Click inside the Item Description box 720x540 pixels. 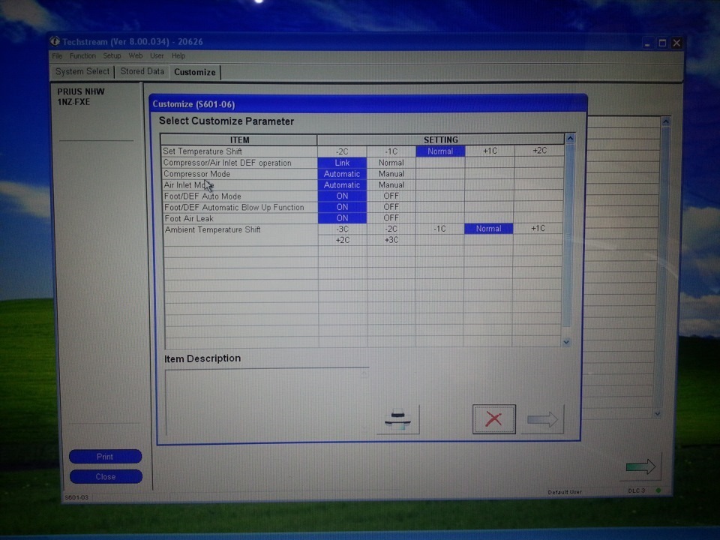(x=266, y=401)
